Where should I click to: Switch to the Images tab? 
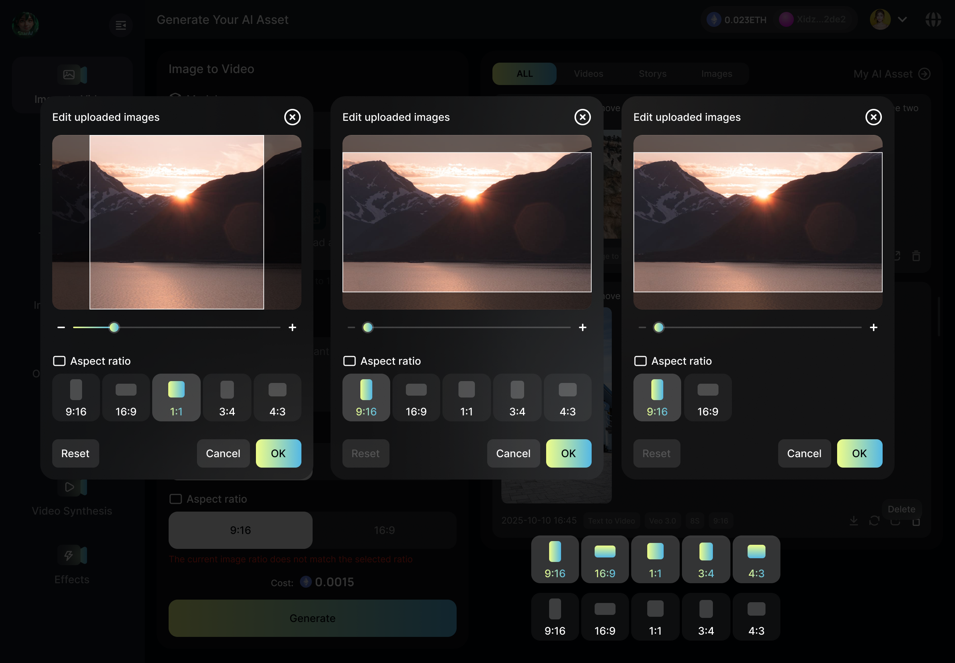click(717, 74)
